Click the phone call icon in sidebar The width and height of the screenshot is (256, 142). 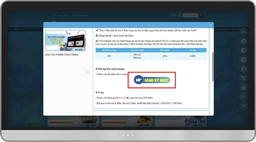coord(243,78)
